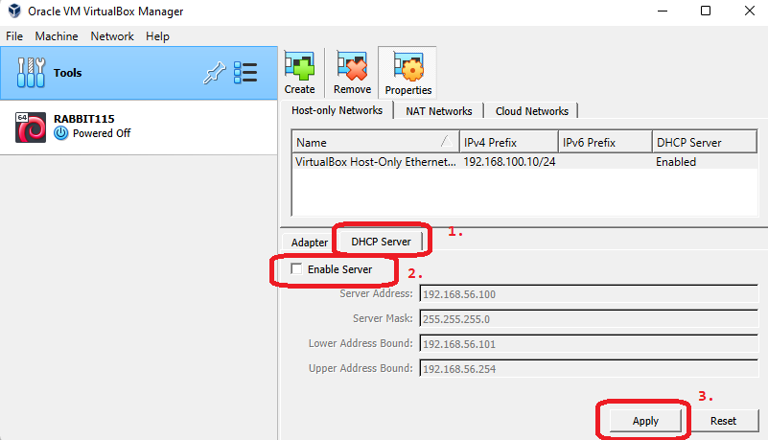Minimize the VirtualBox Manager window
This screenshot has height=440, width=768.
tap(663, 11)
